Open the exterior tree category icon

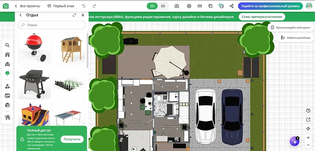7,73
